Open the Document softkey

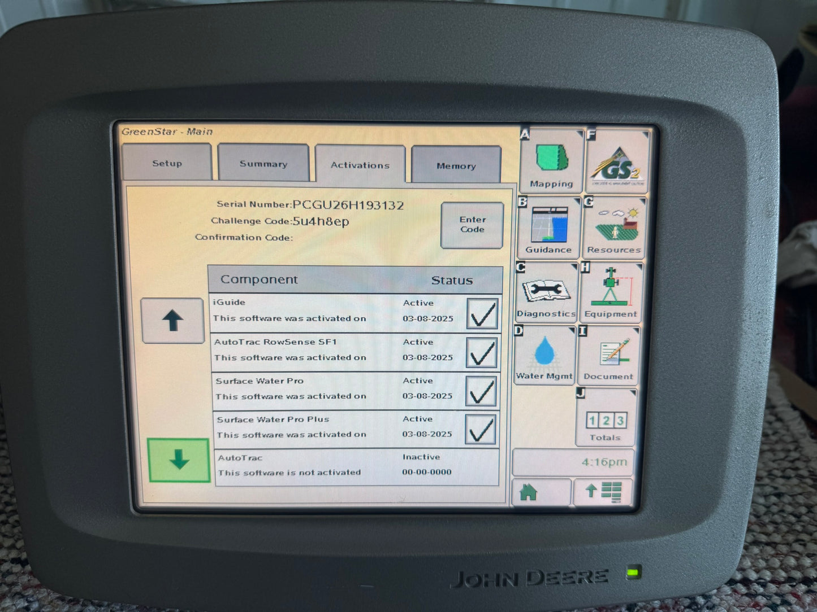tap(608, 356)
